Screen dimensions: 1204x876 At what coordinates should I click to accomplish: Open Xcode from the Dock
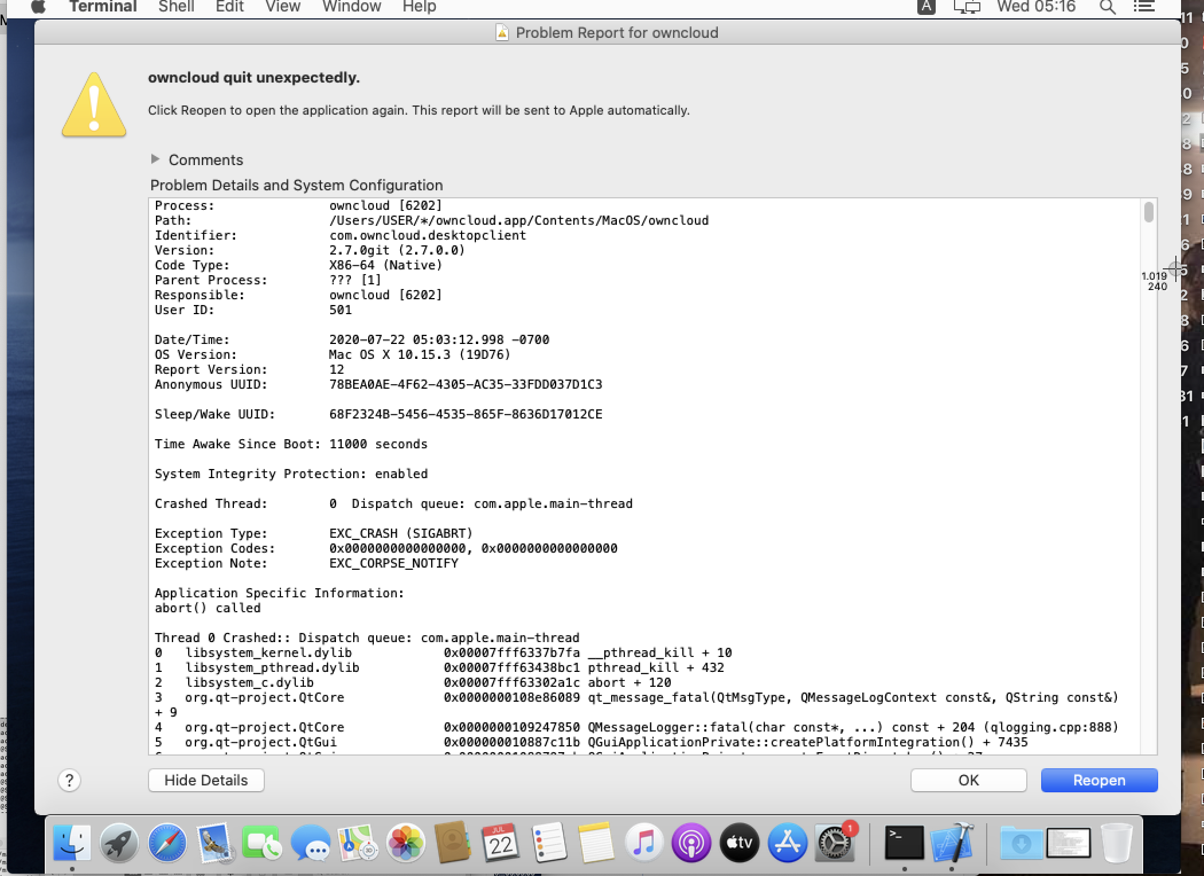pos(952,843)
